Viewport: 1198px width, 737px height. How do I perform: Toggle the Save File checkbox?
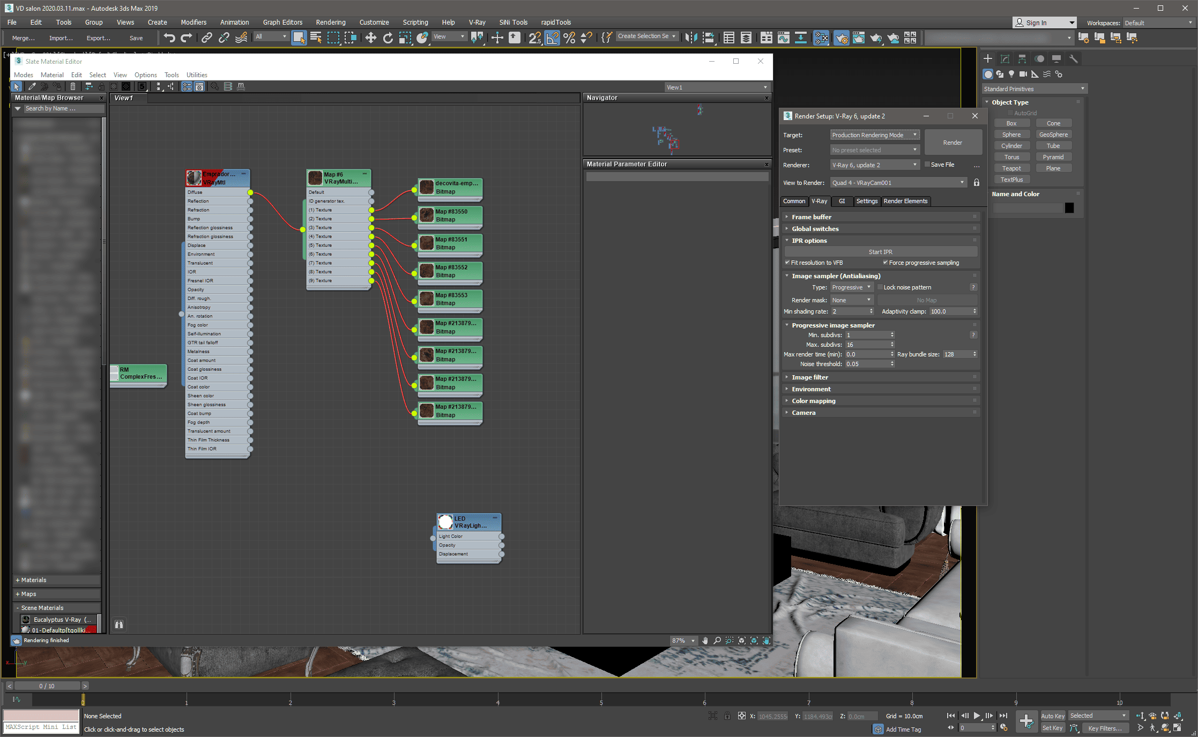[927, 165]
